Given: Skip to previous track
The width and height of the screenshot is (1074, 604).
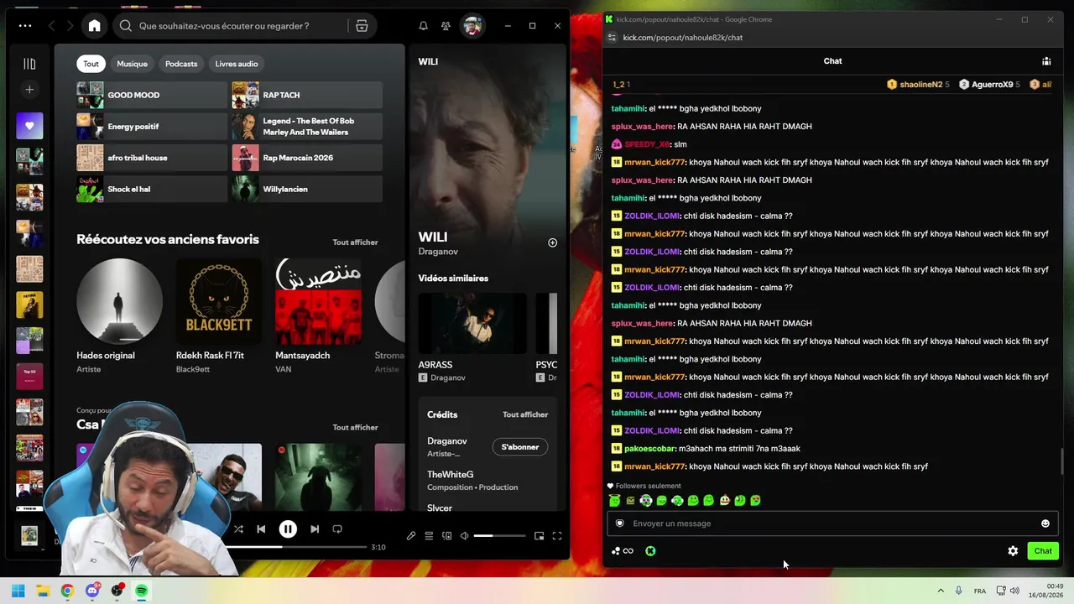Looking at the screenshot, I should tap(261, 529).
